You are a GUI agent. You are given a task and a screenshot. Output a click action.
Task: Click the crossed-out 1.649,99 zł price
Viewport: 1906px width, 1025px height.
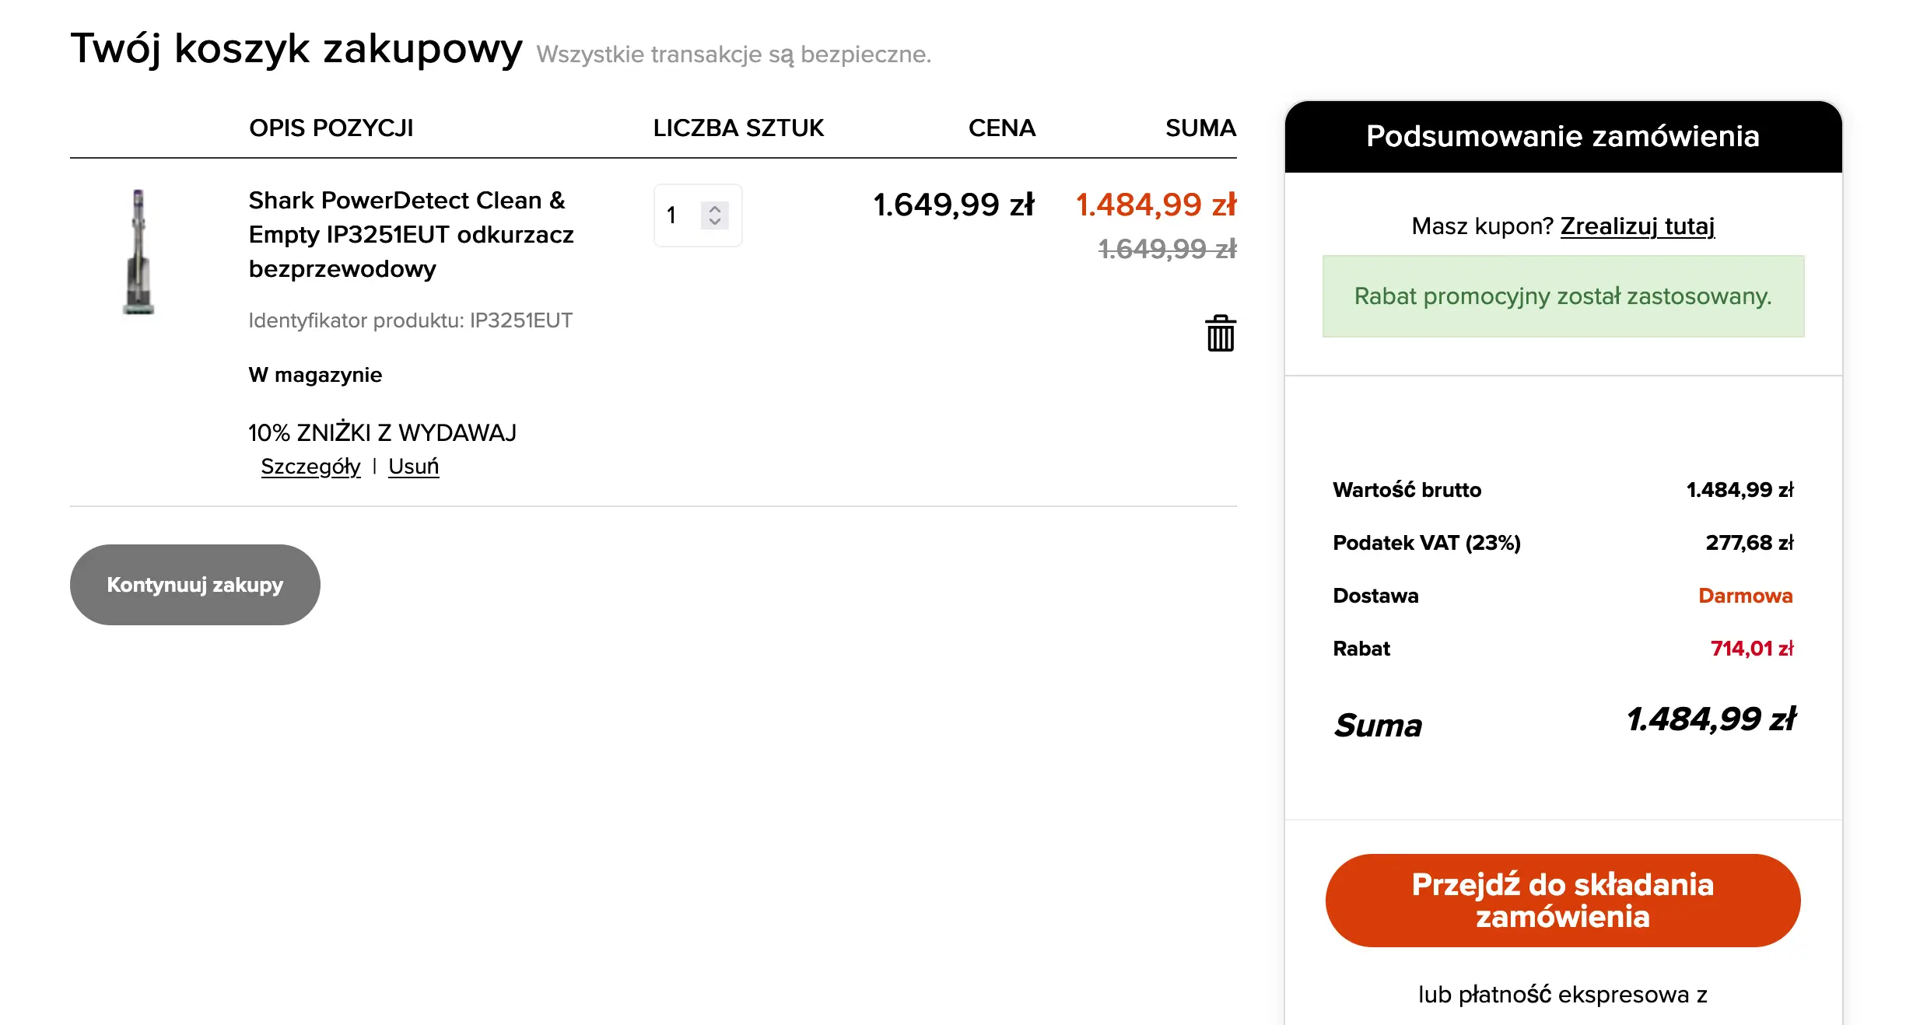1167,250
